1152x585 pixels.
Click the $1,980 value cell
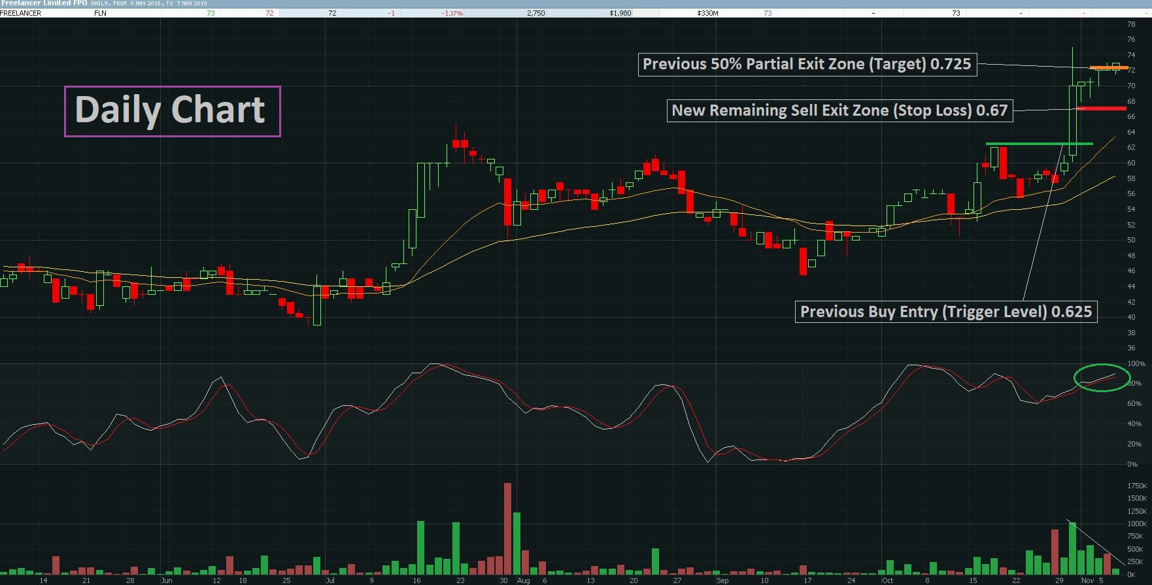[x=620, y=13]
